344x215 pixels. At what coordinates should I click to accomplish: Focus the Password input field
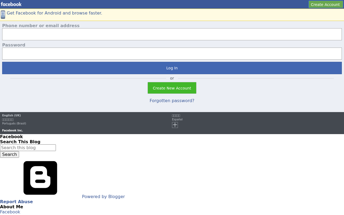[172, 53]
